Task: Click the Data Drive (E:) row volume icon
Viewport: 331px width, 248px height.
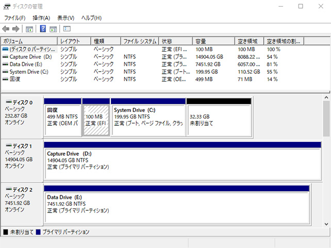Action: pos(5,64)
